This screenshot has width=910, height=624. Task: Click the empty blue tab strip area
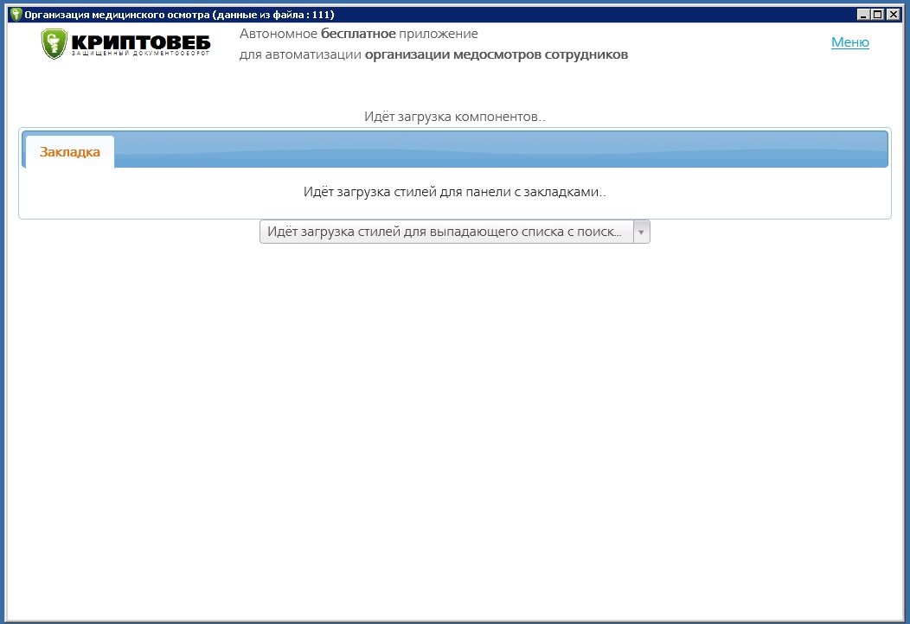[x=502, y=150]
